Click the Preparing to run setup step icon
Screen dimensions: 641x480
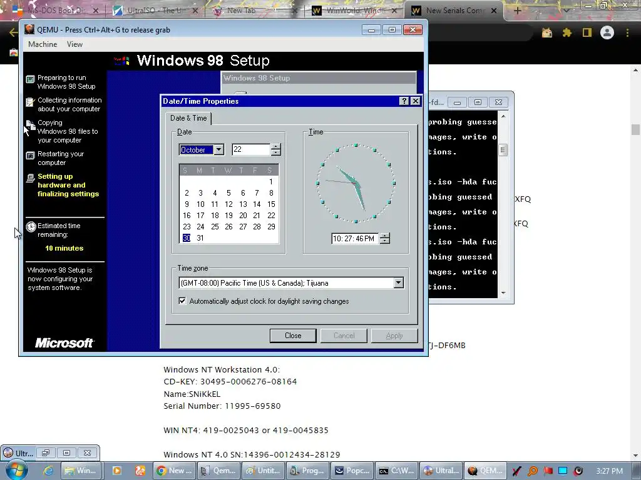point(30,79)
